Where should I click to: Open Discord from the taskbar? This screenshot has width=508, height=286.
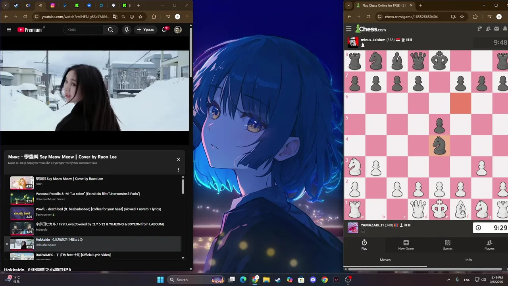click(313, 280)
